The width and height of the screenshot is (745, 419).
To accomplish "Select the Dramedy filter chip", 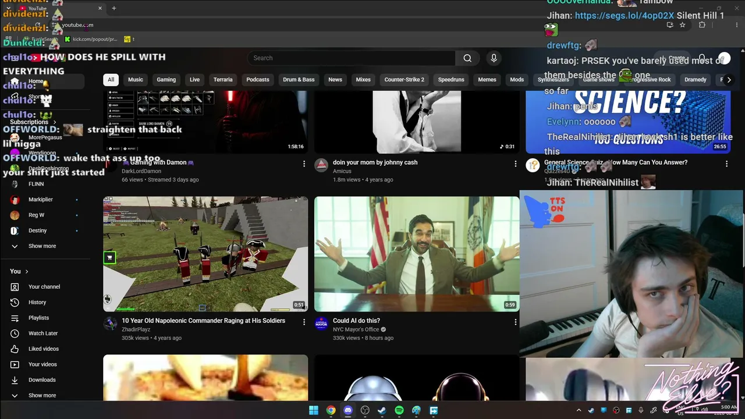I will coord(696,80).
